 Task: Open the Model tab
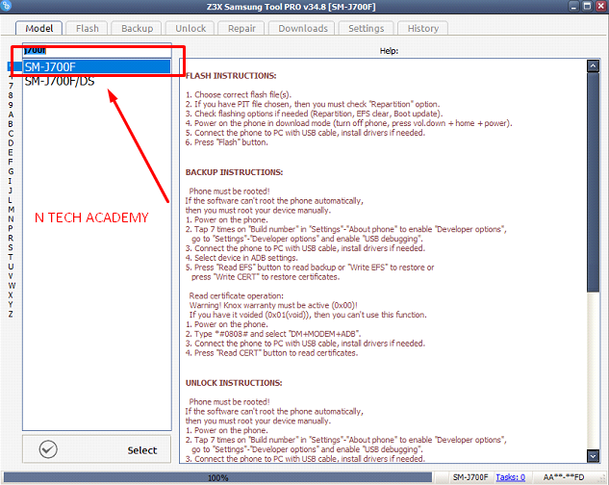coord(38,28)
